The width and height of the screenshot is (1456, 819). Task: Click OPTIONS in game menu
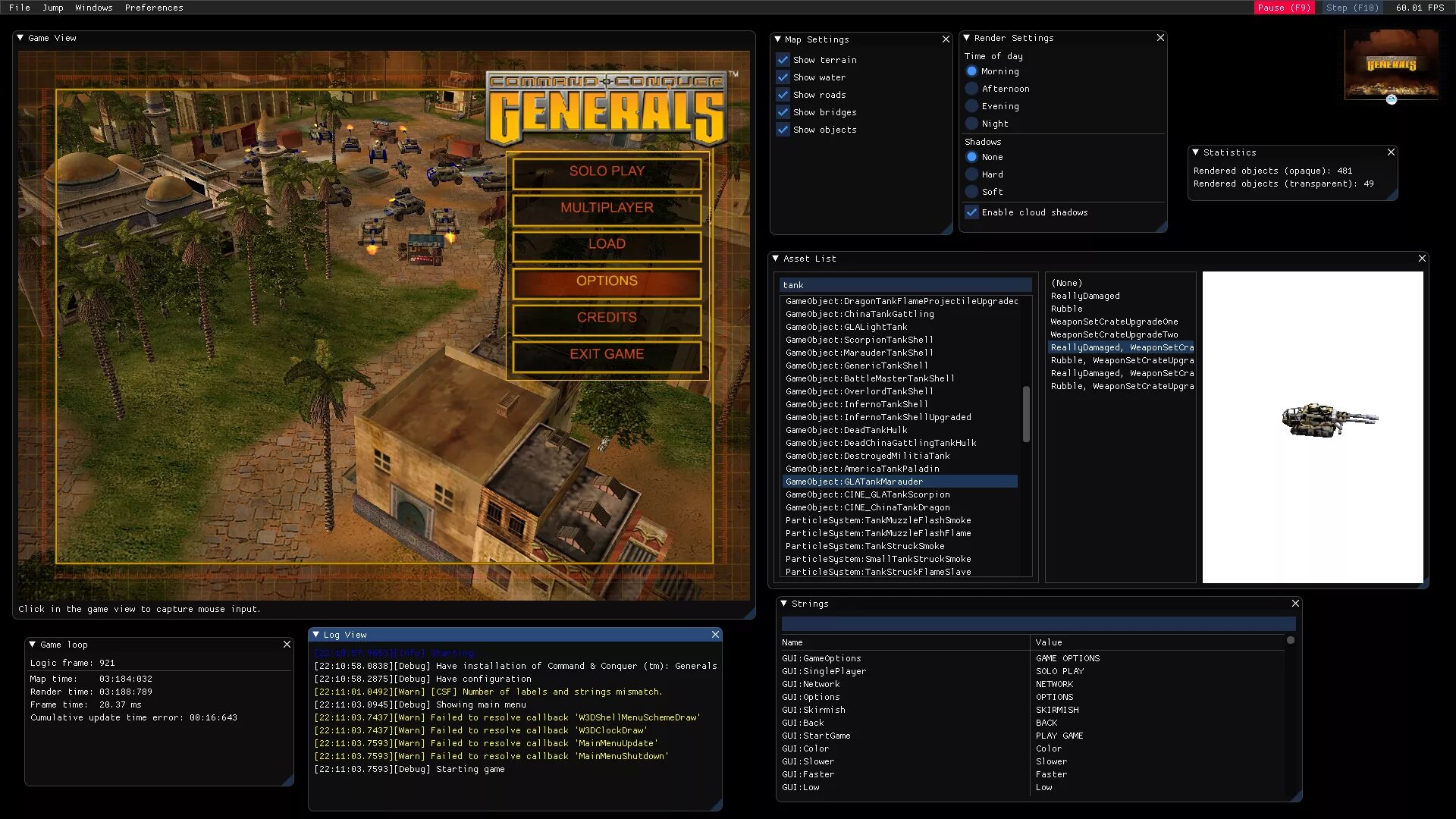(607, 282)
